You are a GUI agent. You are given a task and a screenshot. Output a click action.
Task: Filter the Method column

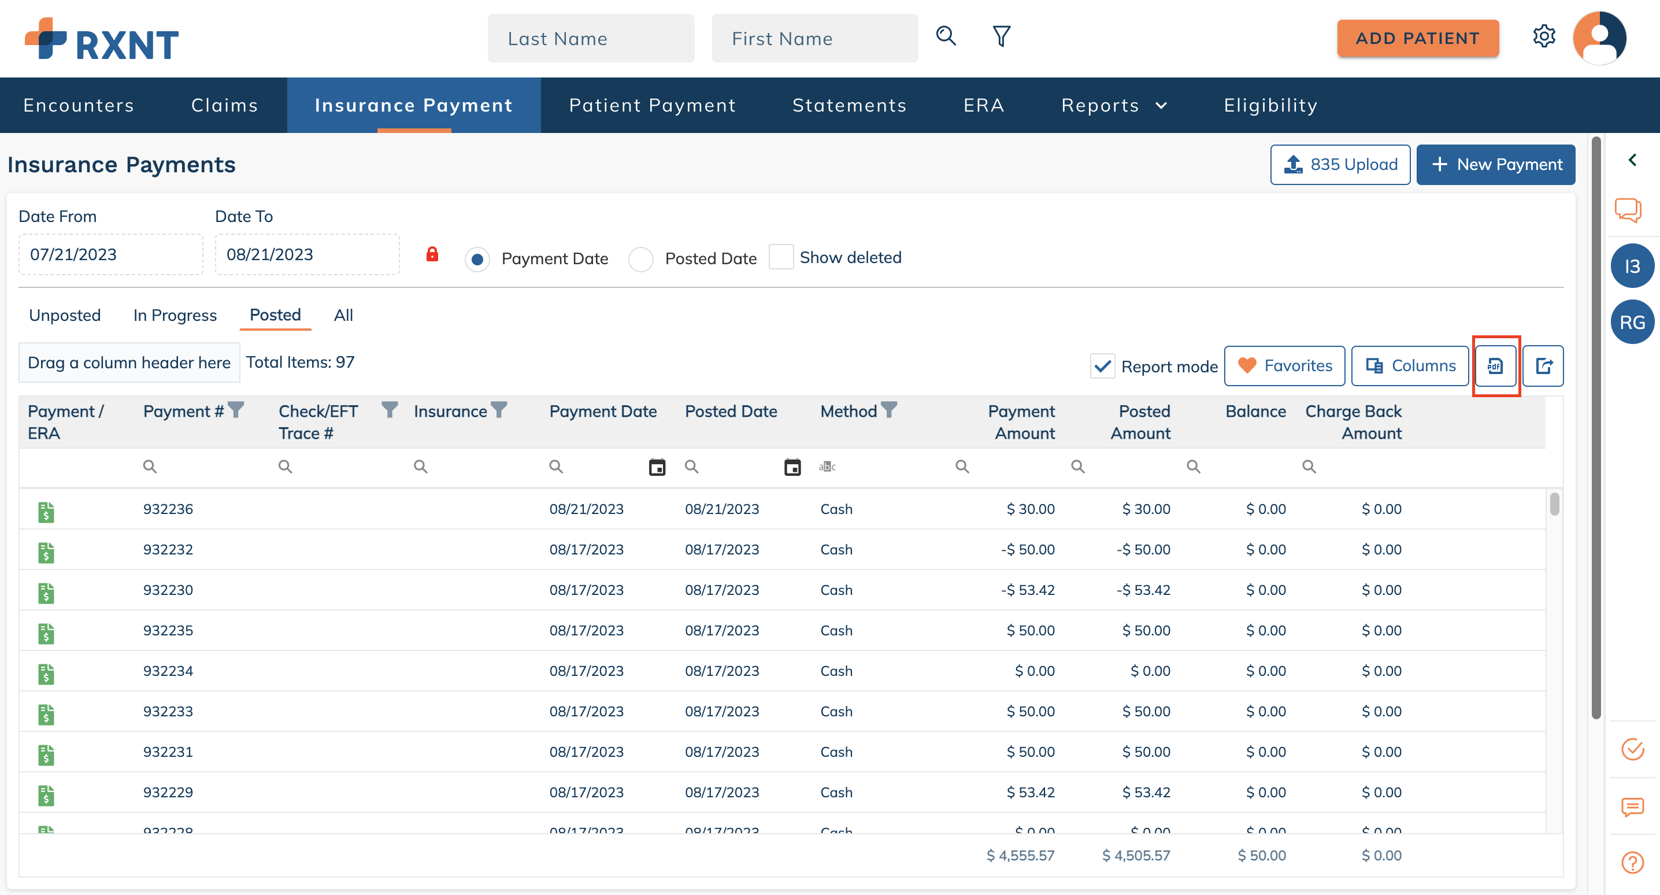890,410
